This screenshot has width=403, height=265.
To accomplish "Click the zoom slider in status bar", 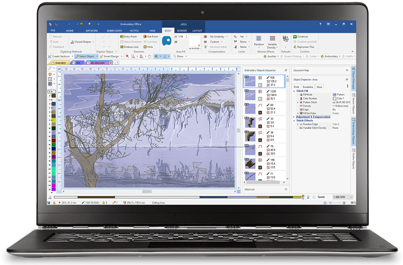I will coord(330,202).
